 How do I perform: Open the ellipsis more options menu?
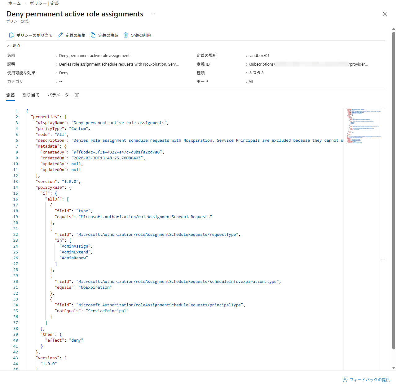153,14
